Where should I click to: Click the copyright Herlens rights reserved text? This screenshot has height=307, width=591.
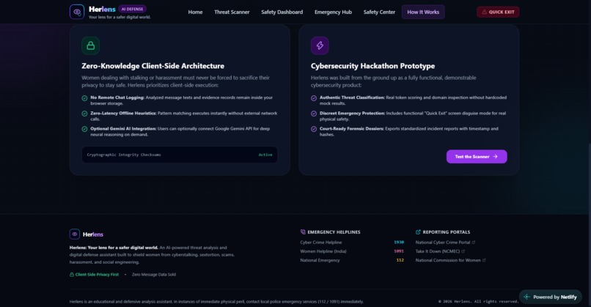pos(478,301)
